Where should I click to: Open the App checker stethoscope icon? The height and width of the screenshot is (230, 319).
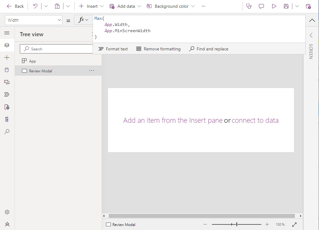(x=249, y=6)
